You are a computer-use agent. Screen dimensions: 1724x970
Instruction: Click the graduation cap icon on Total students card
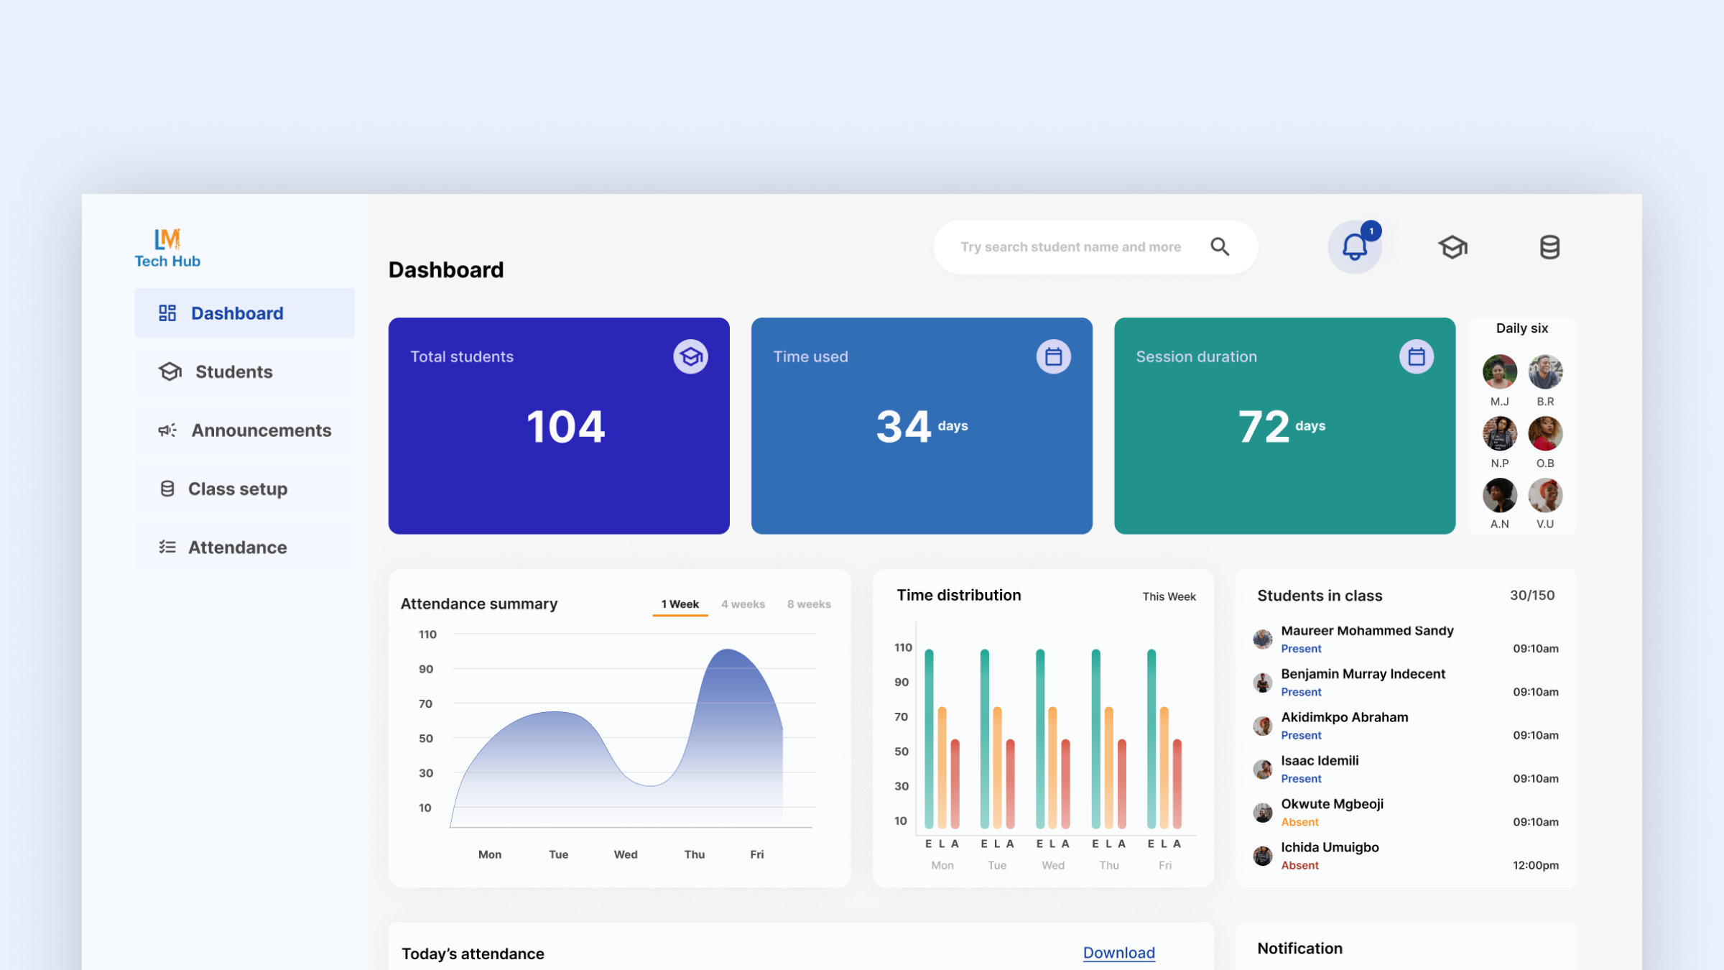(690, 356)
